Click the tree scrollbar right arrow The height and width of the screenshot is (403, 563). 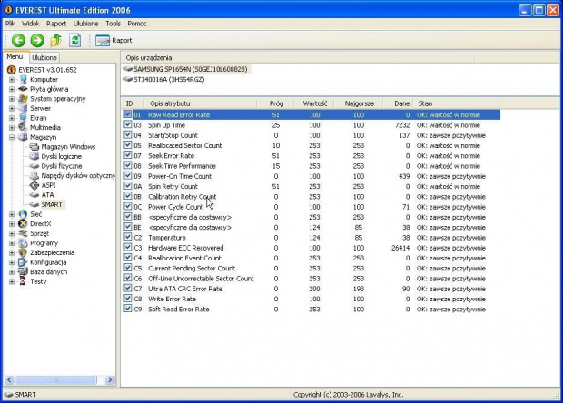[110, 379]
